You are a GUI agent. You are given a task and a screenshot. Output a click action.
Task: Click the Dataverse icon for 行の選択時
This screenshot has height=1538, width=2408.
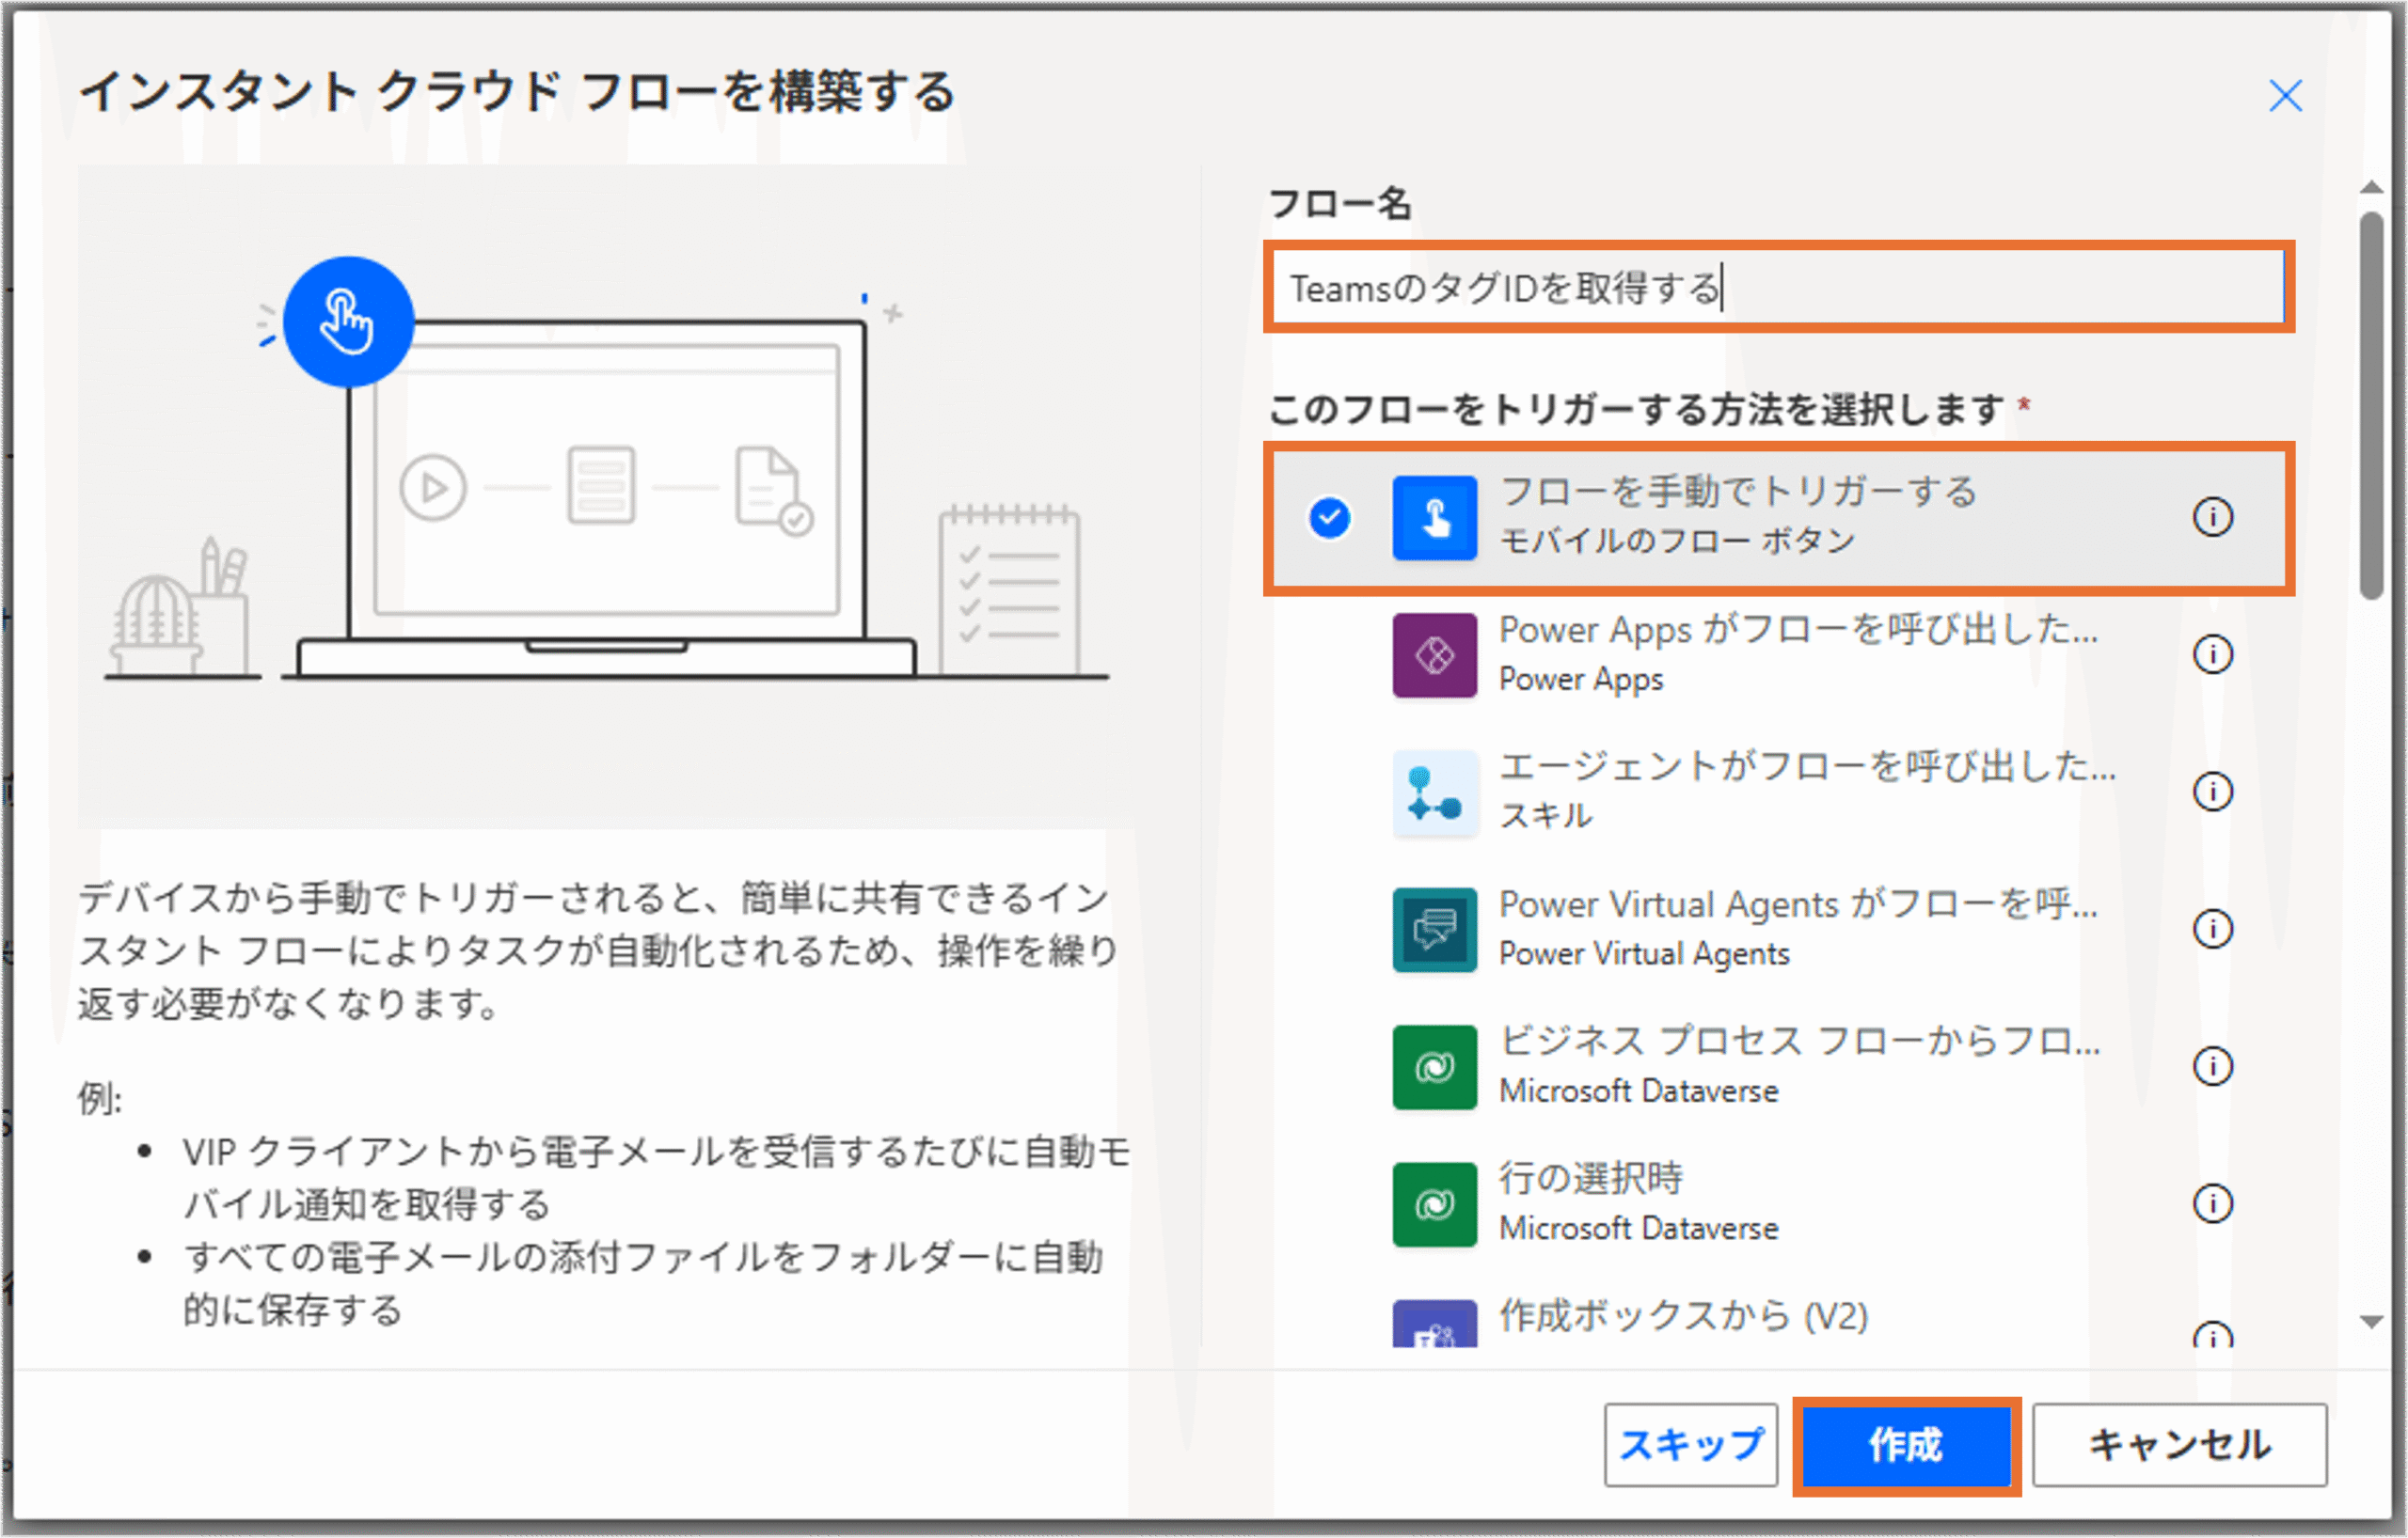point(1434,1203)
